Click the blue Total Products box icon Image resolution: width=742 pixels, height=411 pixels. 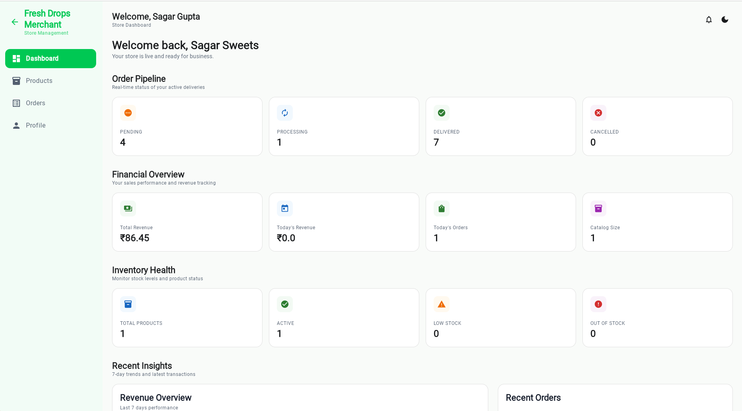128,304
